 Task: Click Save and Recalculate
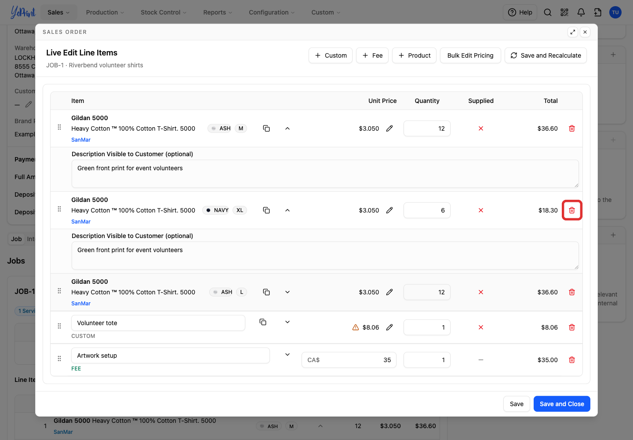pos(546,55)
